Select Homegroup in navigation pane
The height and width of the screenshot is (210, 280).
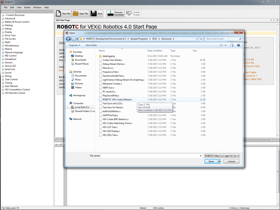pos(79,95)
